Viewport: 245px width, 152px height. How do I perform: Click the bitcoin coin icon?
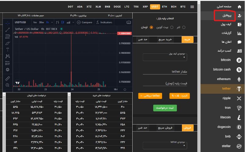click(x=239, y=60)
